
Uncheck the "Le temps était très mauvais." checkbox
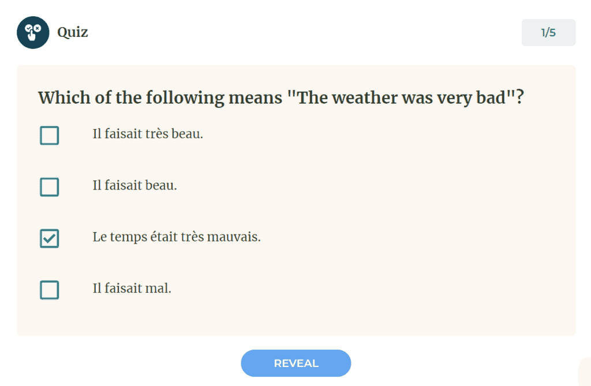[x=50, y=238]
